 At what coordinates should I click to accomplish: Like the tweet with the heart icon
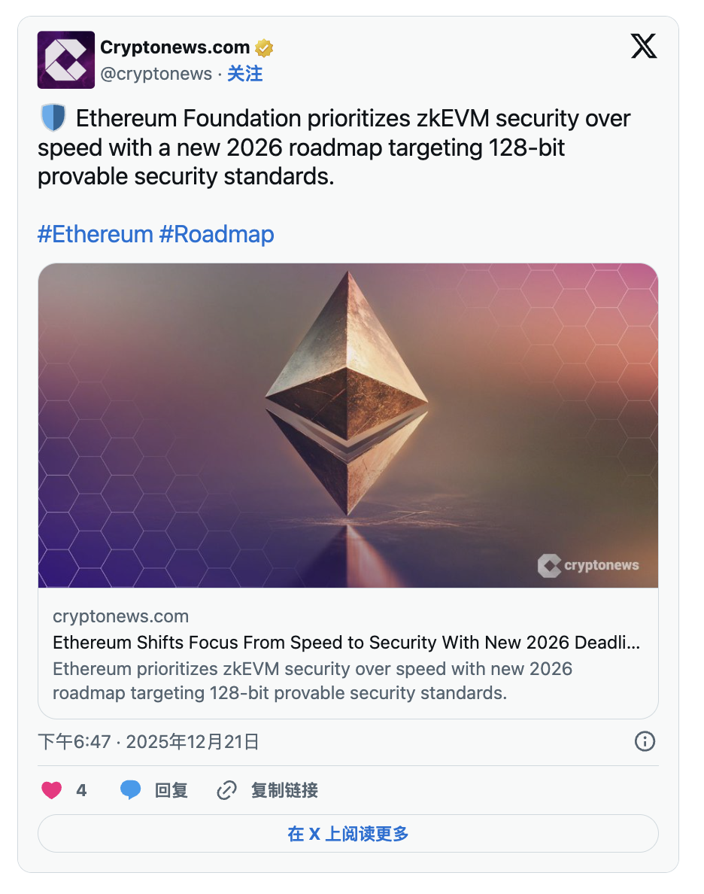[x=51, y=790]
